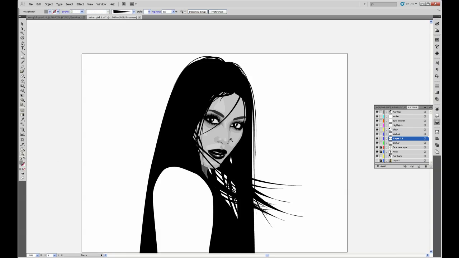
Task: Select the Magic Wand tool
Action: (22, 33)
